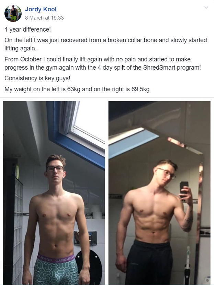Click the wall flush plate in left photo
Viewport: 214px width, 285px height.
85,238
